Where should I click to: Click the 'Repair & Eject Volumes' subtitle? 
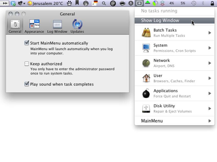point(172,111)
